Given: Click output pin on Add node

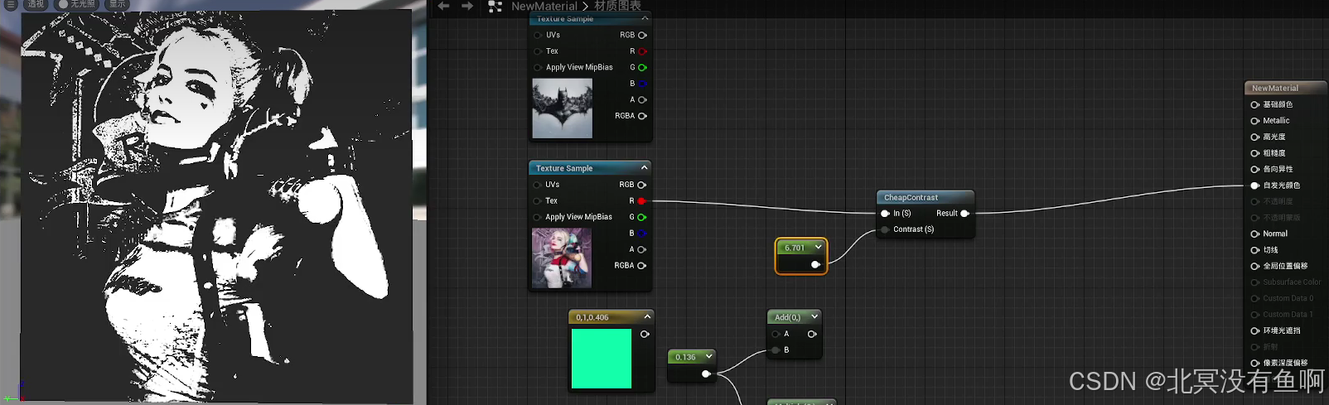Looking at the screenshot, I should click(812, 335).
